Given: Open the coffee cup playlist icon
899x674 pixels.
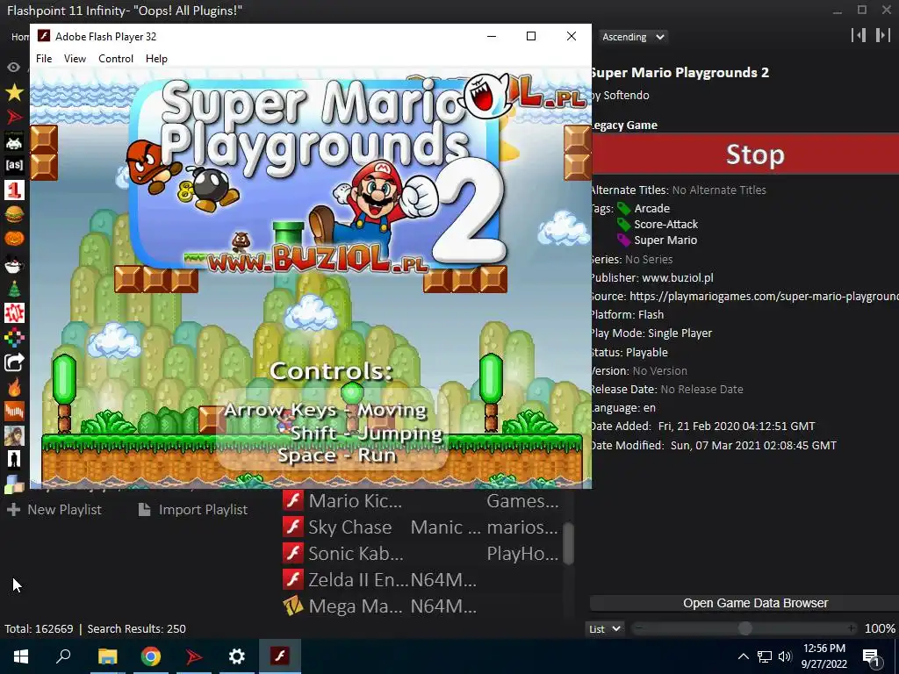Looking at the screenshot, I should pyautogui.click(x=14, y=263).
